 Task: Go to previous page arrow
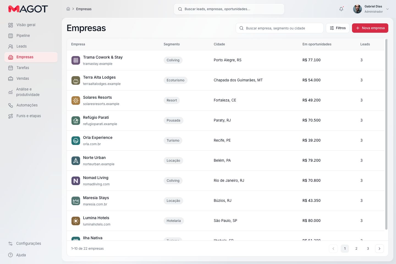click(333, 249)
